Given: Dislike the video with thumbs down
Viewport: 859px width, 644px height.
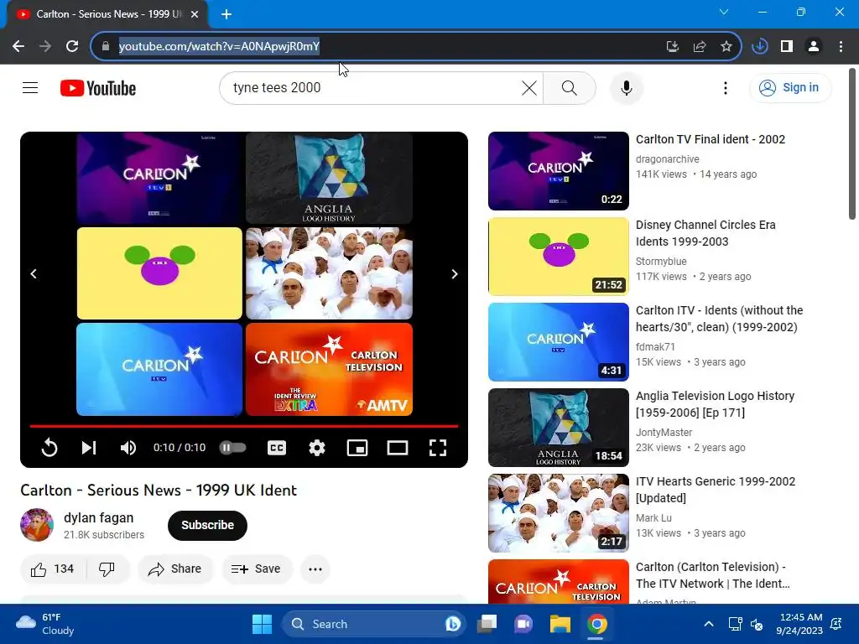Looking at the screenshot, I should (107, 569).
